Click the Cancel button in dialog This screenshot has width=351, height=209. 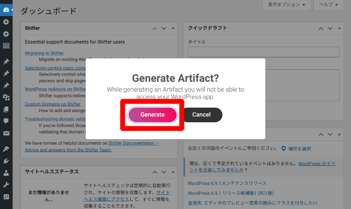201,115
